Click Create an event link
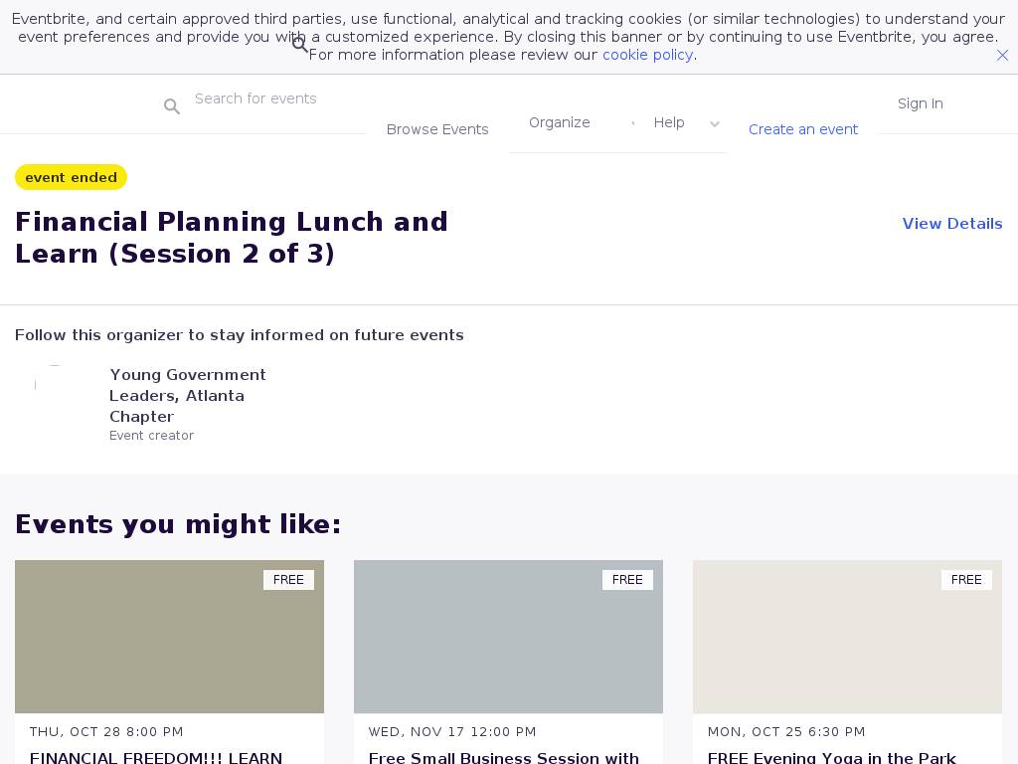This screenshot has height=764, width=1018. [x=803, y=129]
